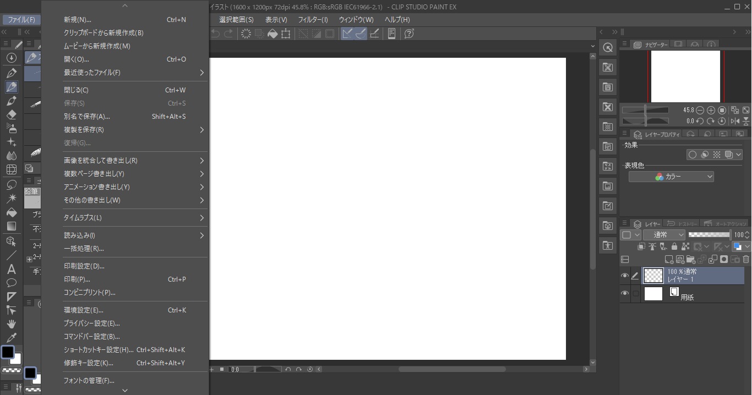Image resolution: width=752 pixels, height=395 pixels.
Task: Open CLIP STUDIO support help icon
Action: click(x=409, y=34)
